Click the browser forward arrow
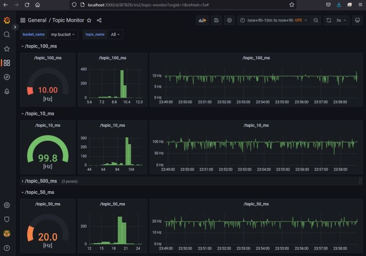Image resolution: width=366 pixels, height=256 pixels. (16, 5)
